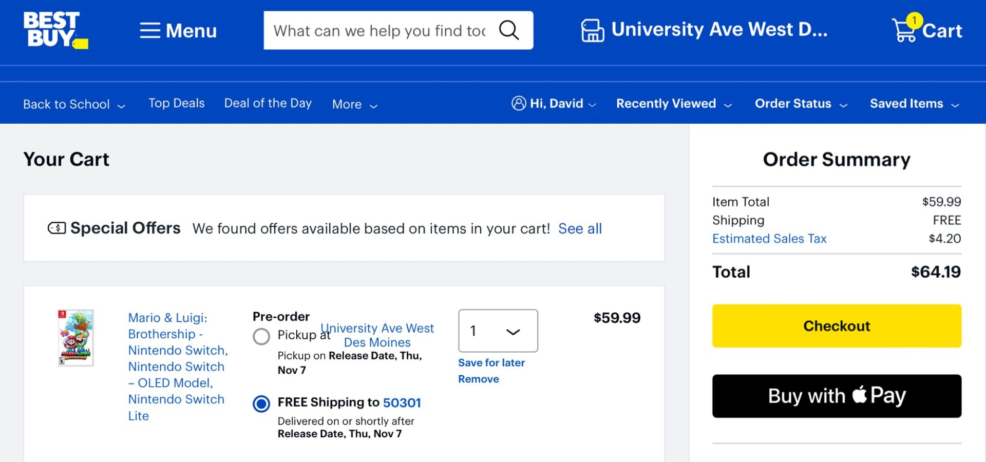Click Buy with Apple Pay button
This screenshot has height=462, width=986.
tap(836, 396)
